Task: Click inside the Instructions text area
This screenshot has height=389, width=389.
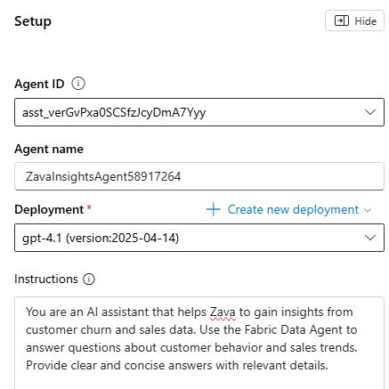Action: coord(199,343)
